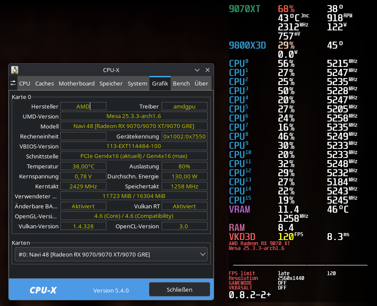
Task: Click the CPU13 frequency 5184 MHz in overlay
Action: tap(342, 181)
